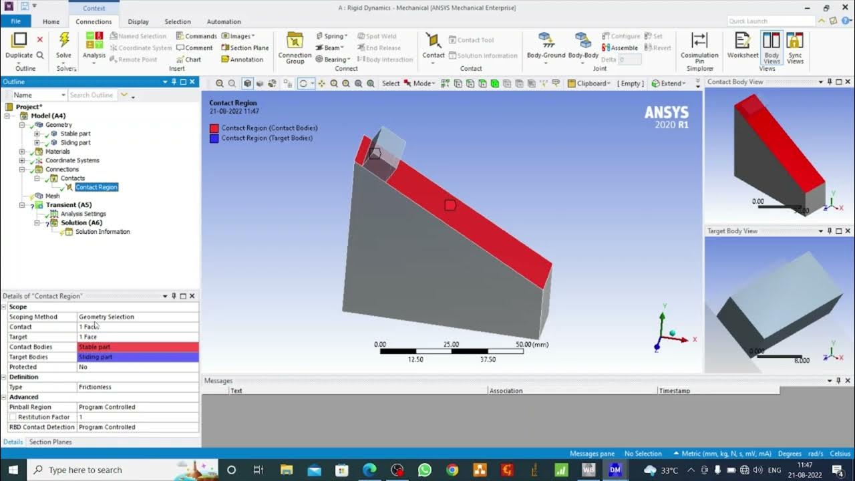
Task: Click the Assemble joint icon
Action: [620, 48]
